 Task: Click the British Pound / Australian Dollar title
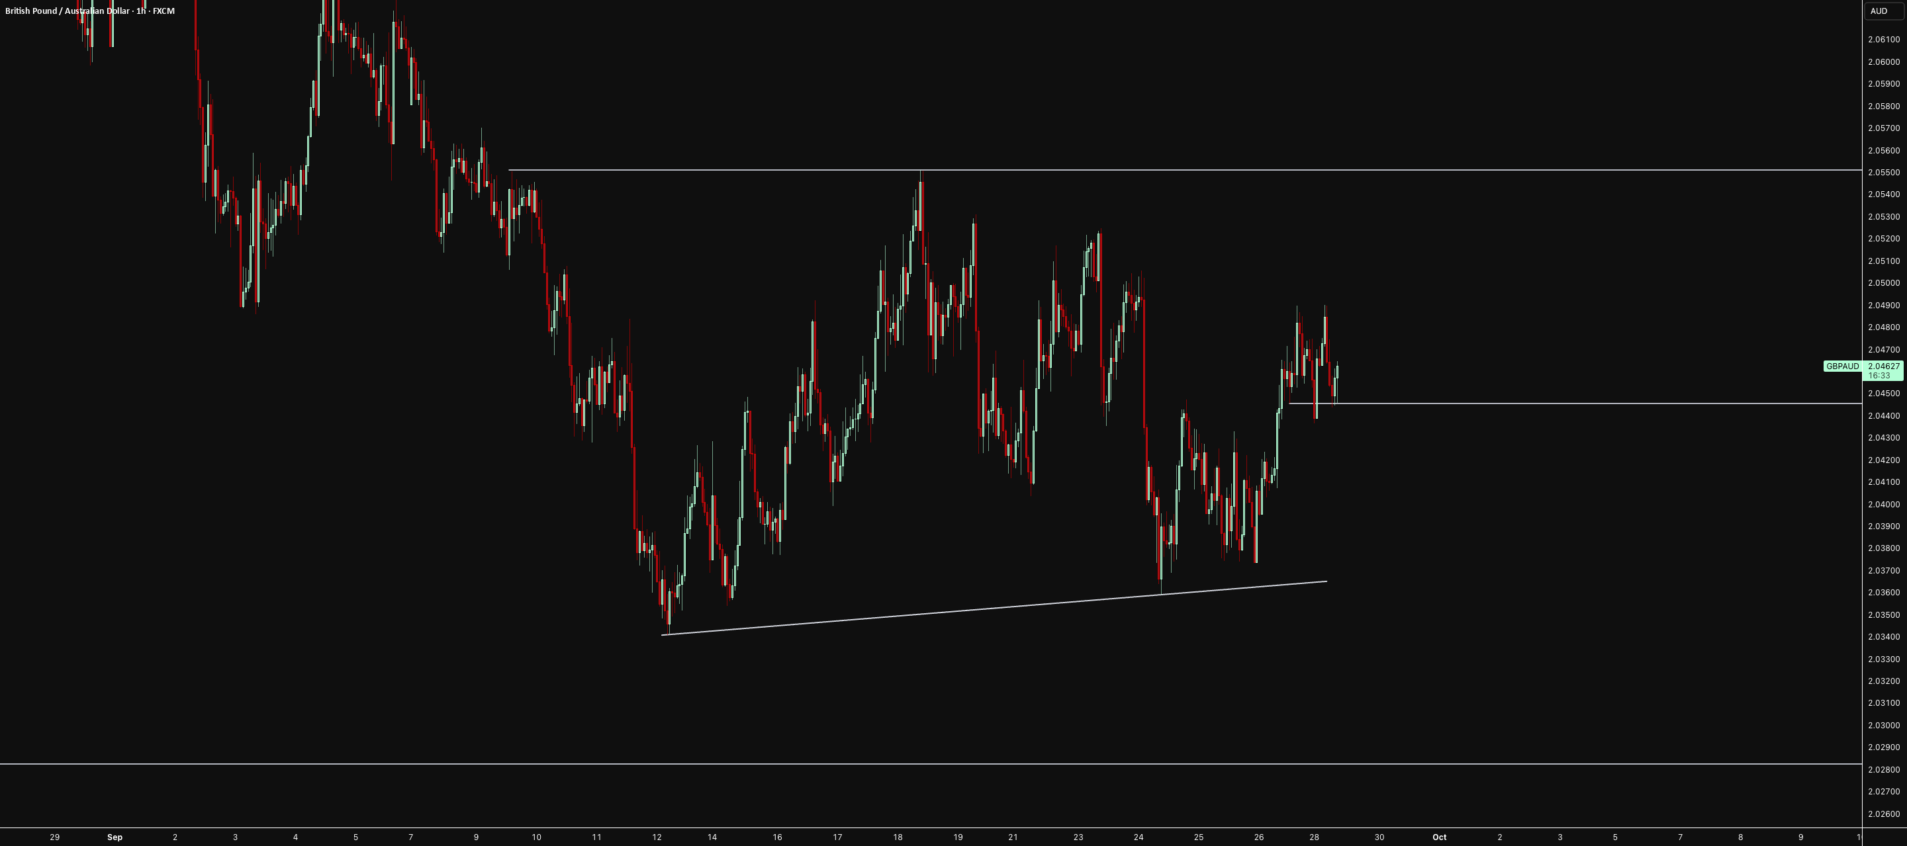[x=67, y=11]
